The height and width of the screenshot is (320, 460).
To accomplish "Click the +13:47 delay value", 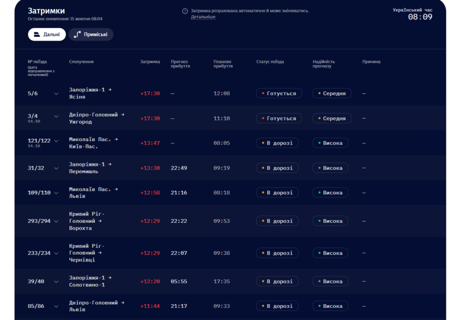I will pyautogui.click(x=150, y=143).
